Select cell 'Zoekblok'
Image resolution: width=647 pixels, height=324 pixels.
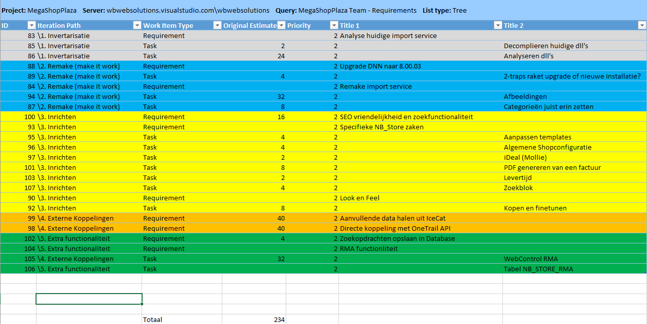point(574,188)
